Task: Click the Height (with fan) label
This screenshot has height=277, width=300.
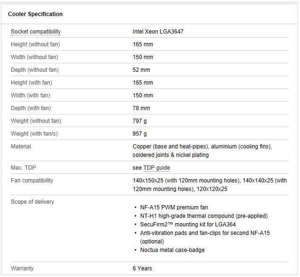Action: [32, 83]
